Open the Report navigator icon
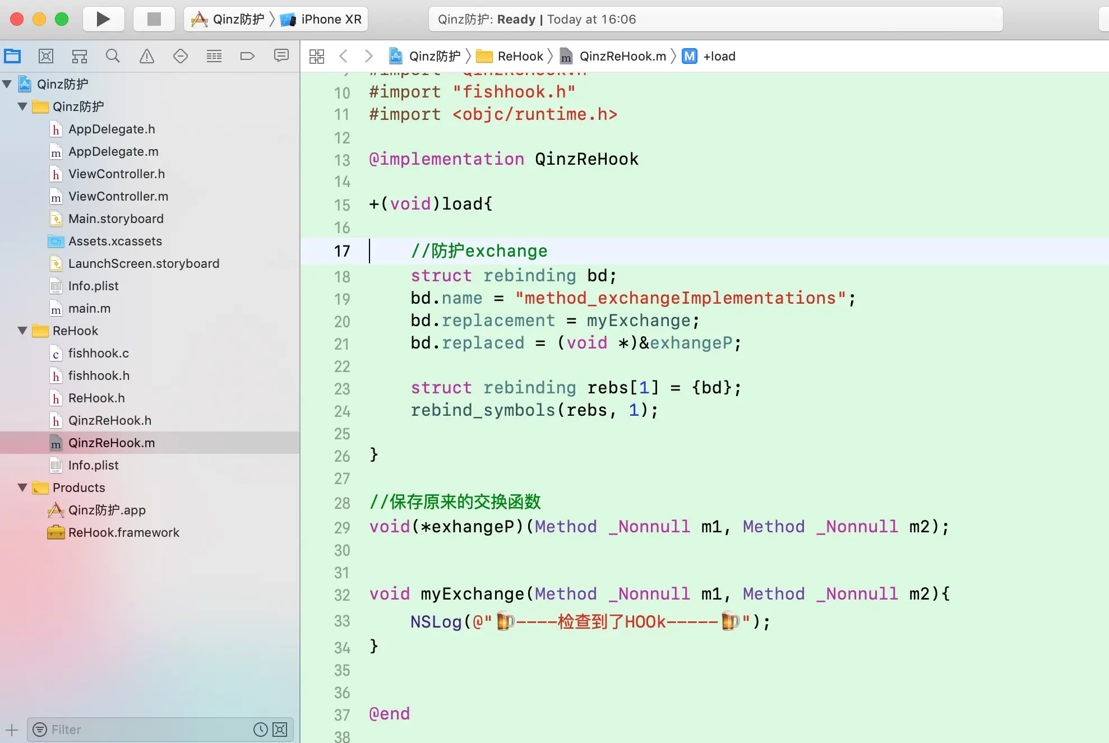1109x743 pixels. (281, 56)
